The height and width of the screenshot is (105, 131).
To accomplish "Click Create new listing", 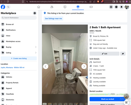I will tap(19, 59).
